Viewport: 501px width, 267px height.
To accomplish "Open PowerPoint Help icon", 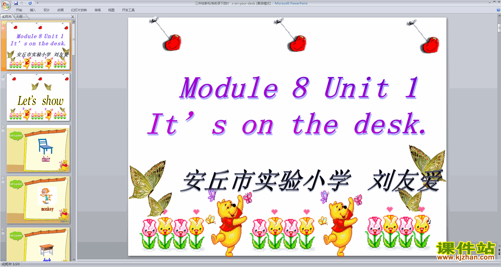I will (x=498, y=10).
